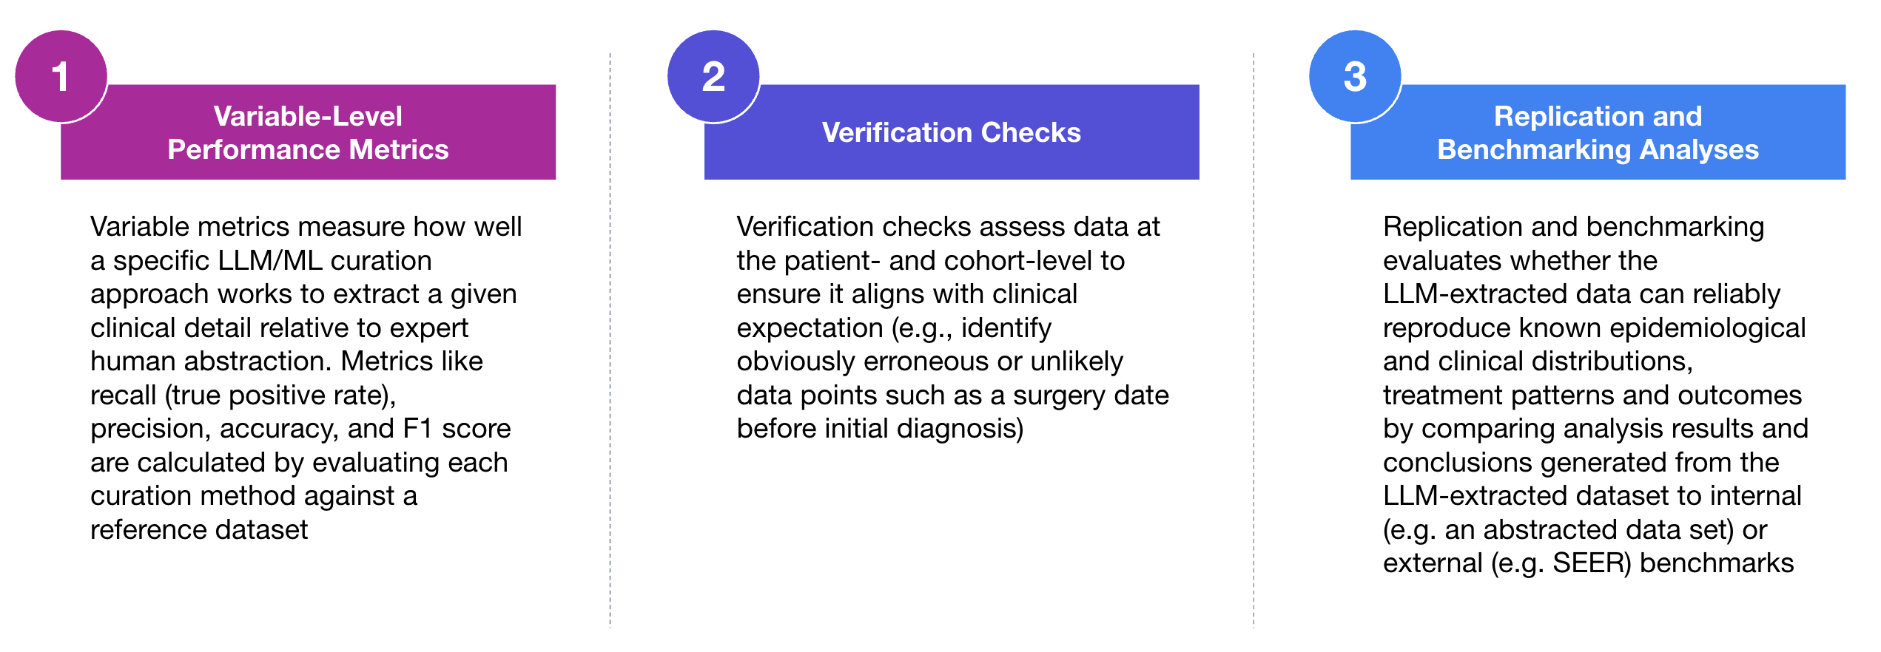The width and height of the screenshot is (1881, 652).
Task: Select the Replication and Benchmarking Analyses banner
Action: pos(1598,132)
